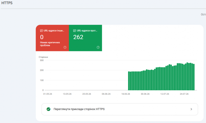Click 'Немає критичних проблем' text on red card

[x=50, y=44]
